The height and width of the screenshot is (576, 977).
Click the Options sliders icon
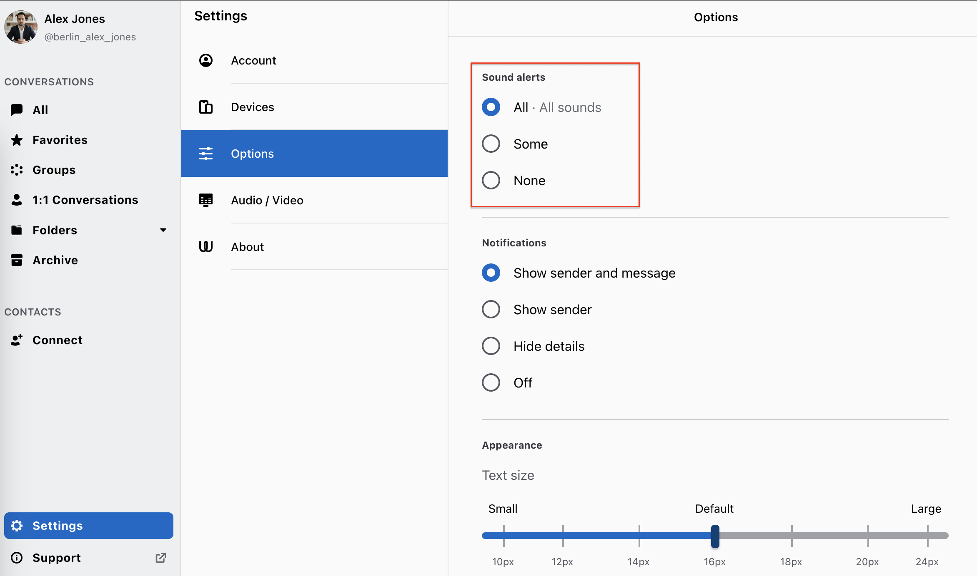(x=206, y=154)
